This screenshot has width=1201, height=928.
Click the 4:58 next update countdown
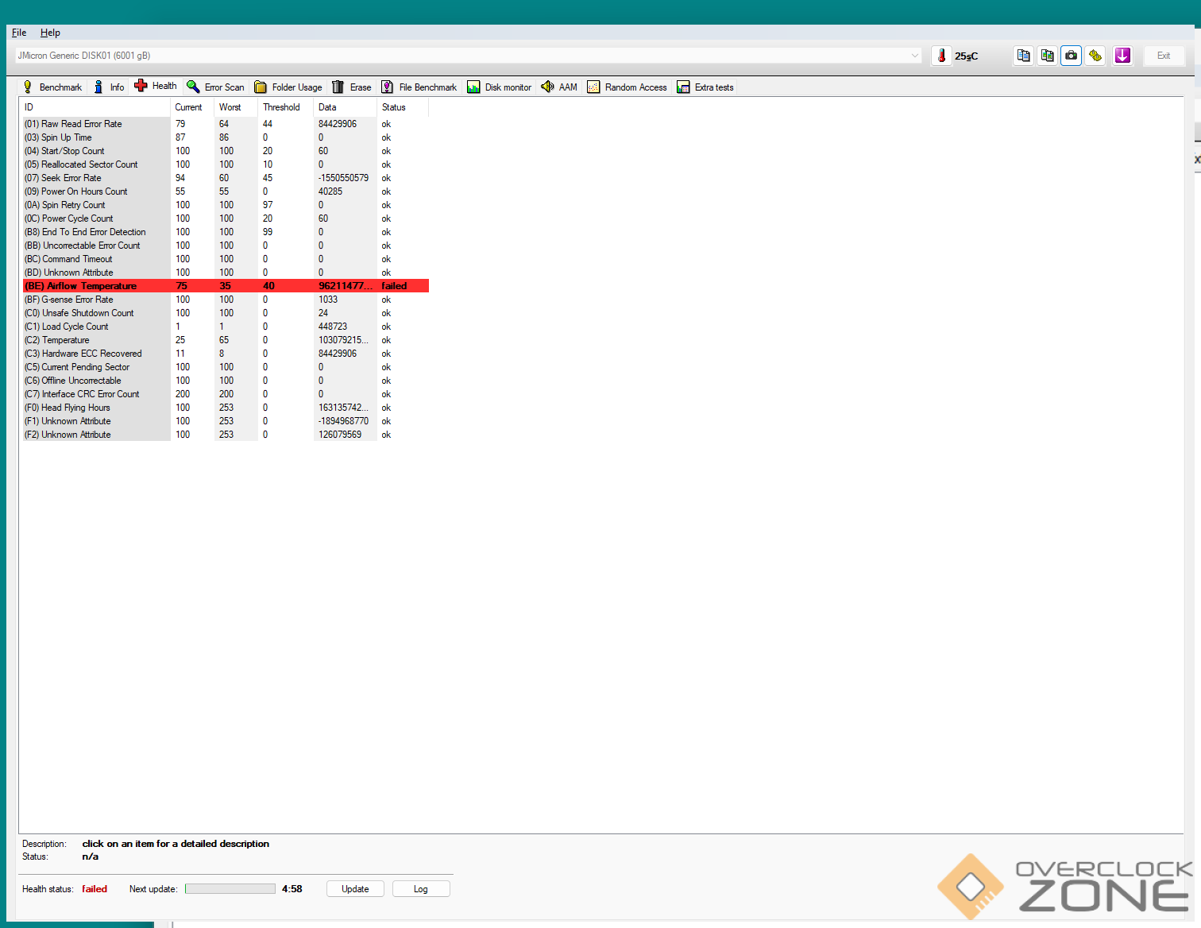tap(292, 889)
